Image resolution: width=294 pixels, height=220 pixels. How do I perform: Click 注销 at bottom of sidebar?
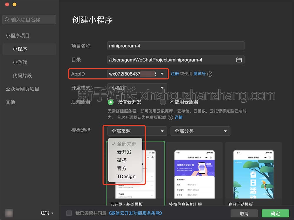click(x=47, y=213)
